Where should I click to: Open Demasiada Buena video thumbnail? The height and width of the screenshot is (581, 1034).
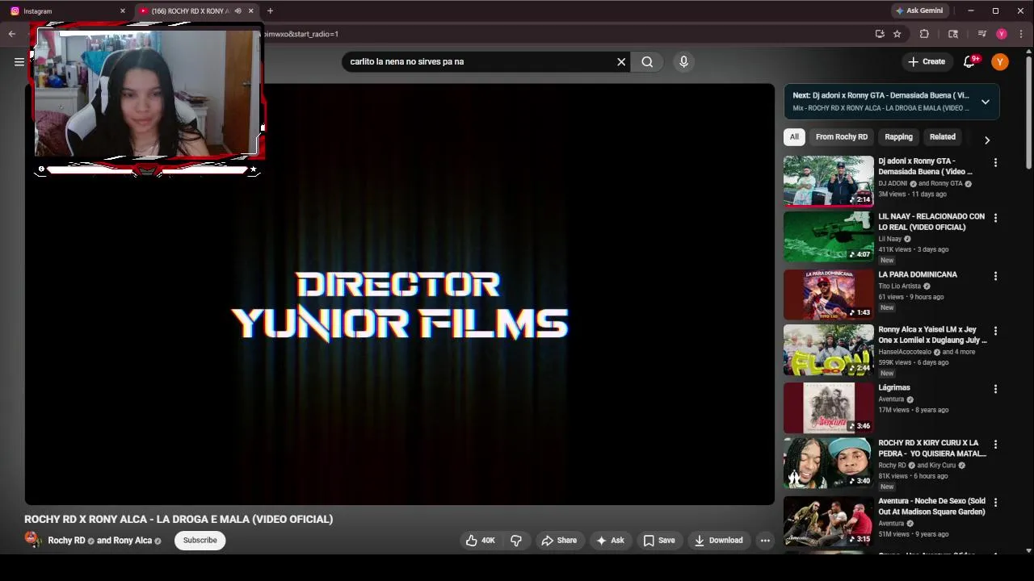click(x=828, y=181)
